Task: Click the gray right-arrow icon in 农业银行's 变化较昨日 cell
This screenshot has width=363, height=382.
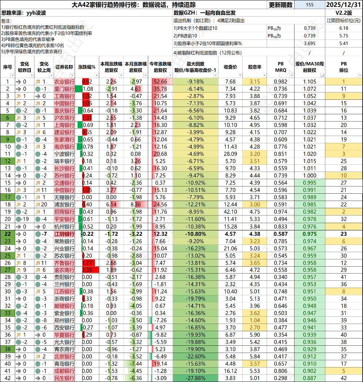Action: (18, 82)
